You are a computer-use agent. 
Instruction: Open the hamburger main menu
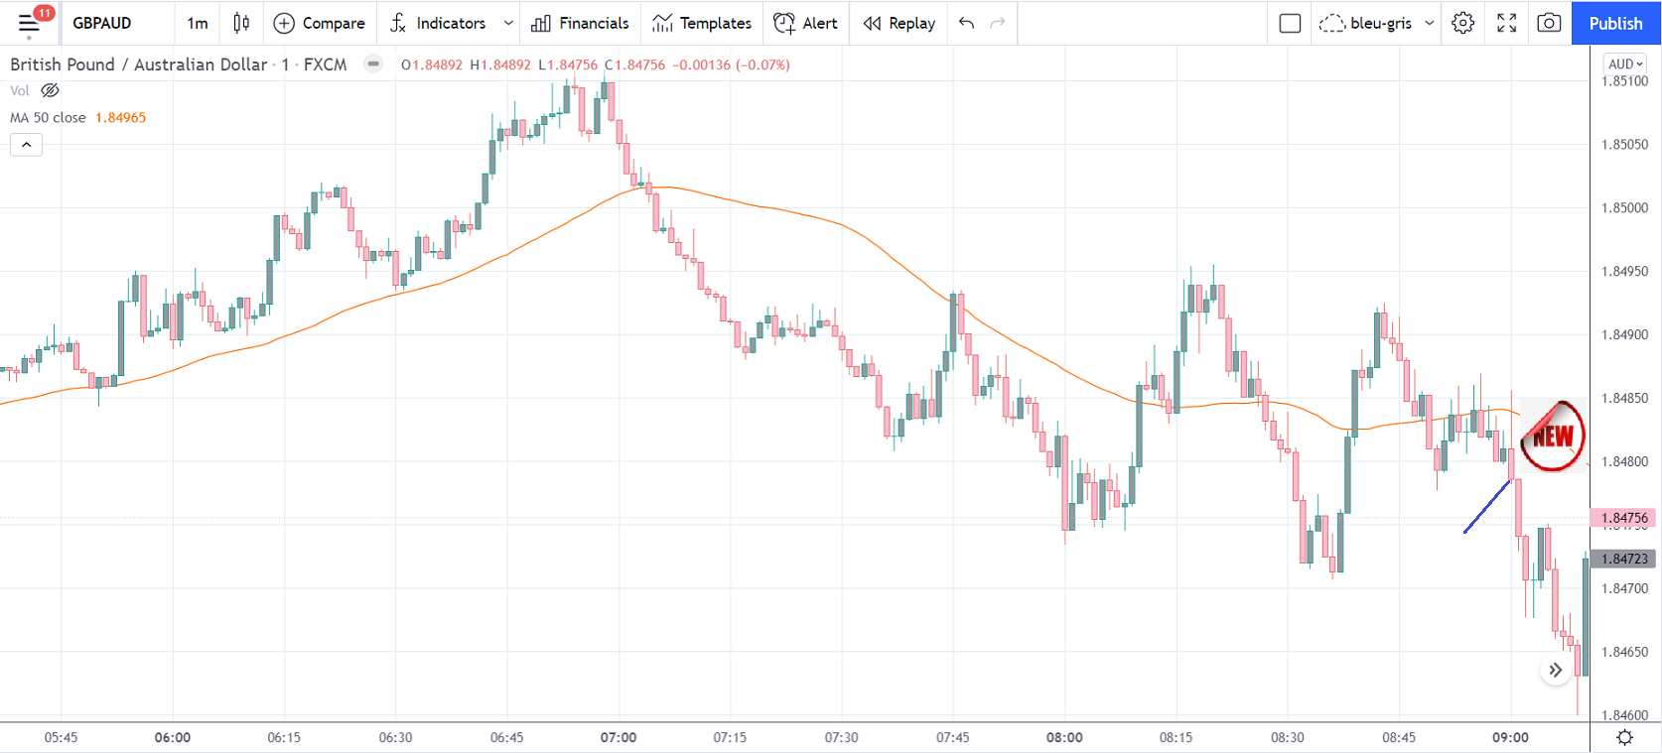(x=29, y=23)
